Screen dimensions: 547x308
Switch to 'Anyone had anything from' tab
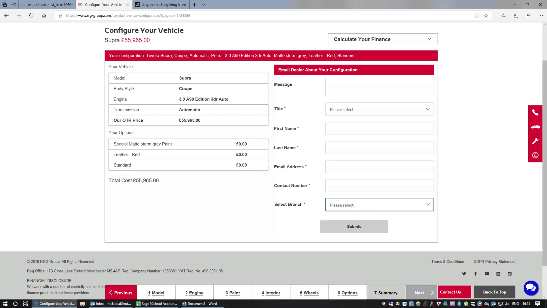point(161,5)
